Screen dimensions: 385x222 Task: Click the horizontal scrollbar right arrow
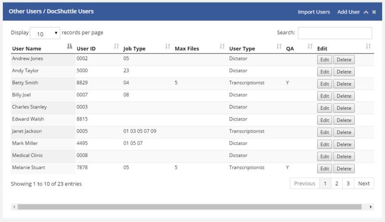click(x=371, y=207)
